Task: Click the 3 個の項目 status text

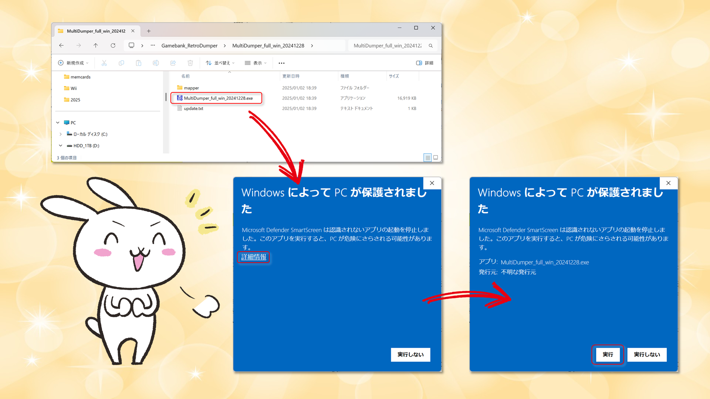Action: (67, 158)
